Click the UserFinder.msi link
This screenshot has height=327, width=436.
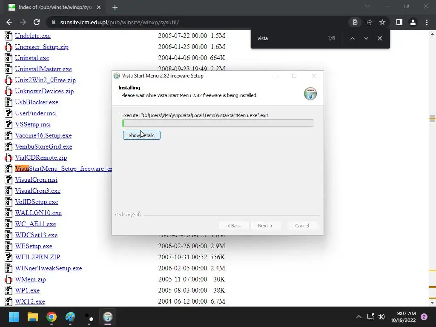point(36,113)
